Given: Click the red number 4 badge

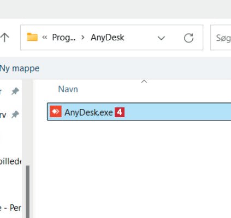Looking at the screenshot, I should coord(120,112).
